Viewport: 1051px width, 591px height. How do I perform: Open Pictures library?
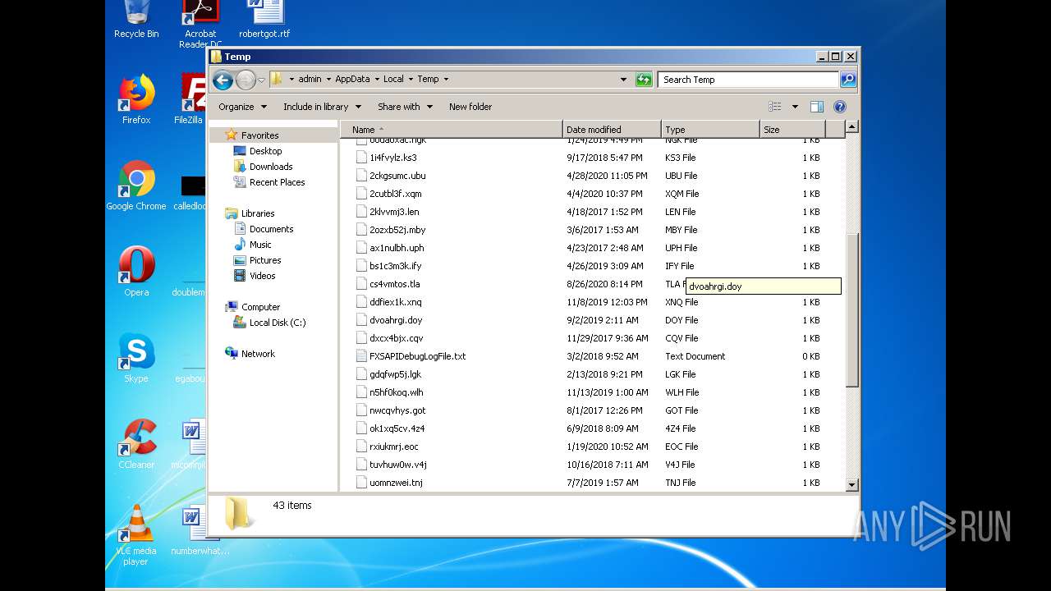coord(265,260)
